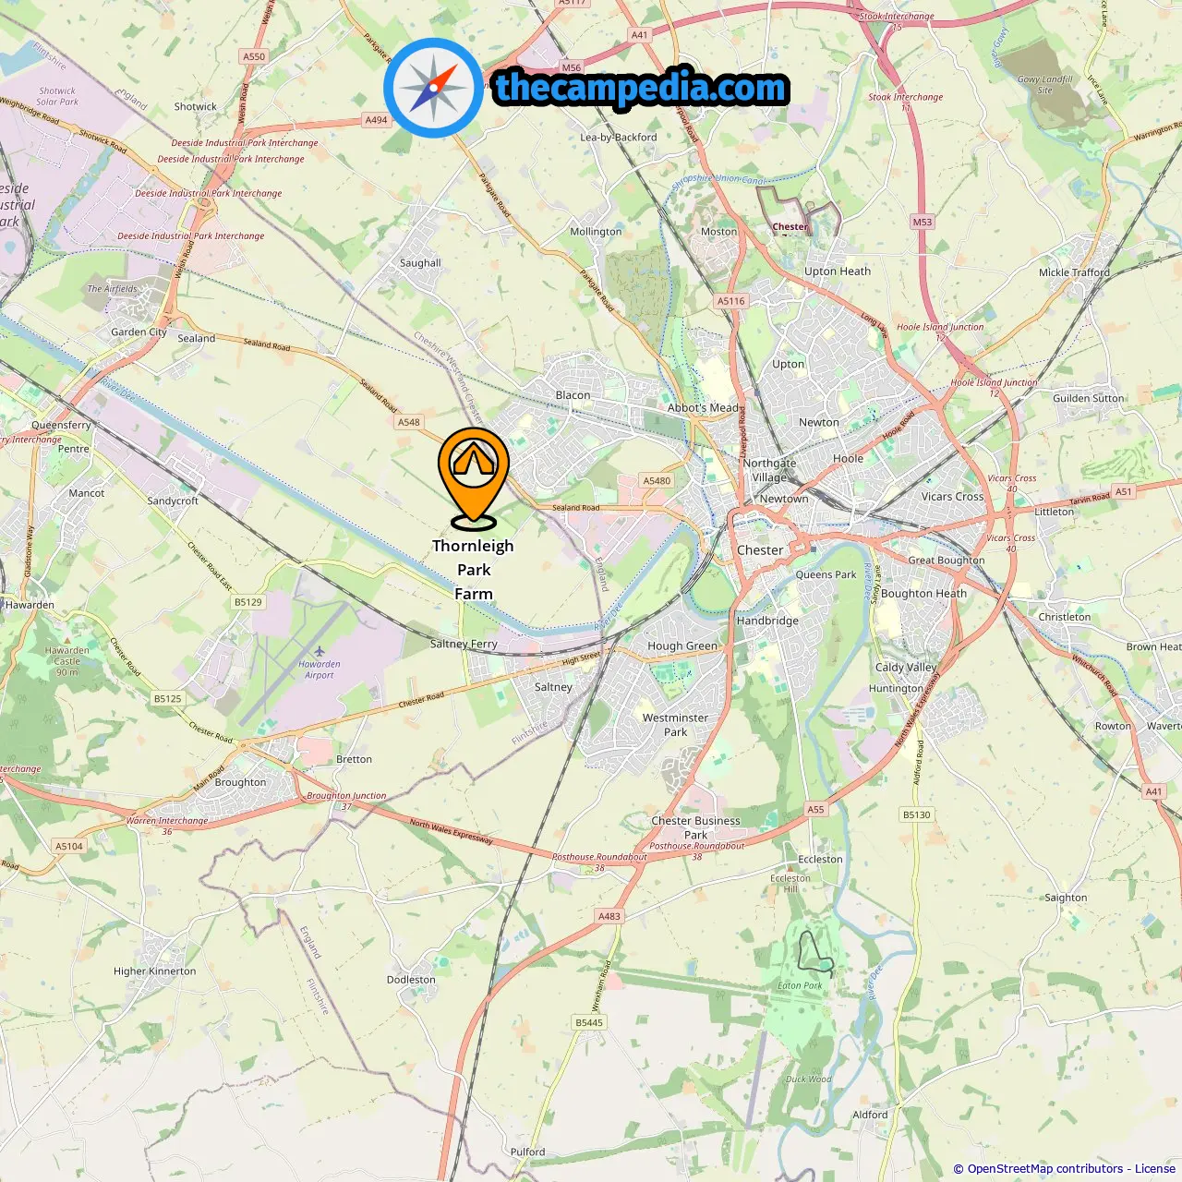This screenshot has height=1182, width=1182.
Task: Click the A55 road shield
Action: click(x=815, y=809)
